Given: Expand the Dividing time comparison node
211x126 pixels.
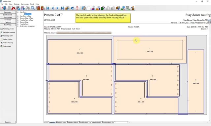Looking at the screenshot, I should pos(18,26).
